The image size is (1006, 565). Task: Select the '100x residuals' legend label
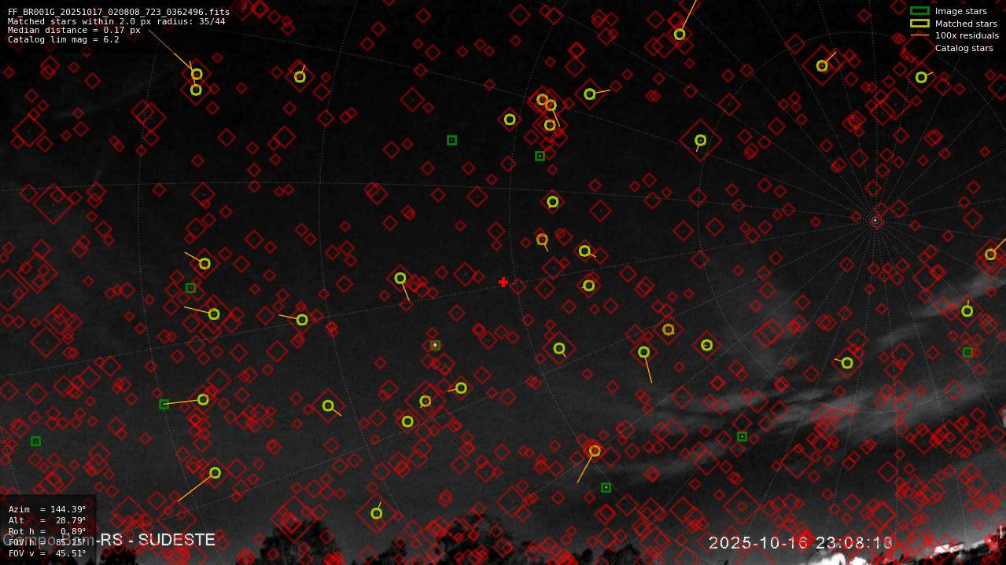(x=967, y=35)
